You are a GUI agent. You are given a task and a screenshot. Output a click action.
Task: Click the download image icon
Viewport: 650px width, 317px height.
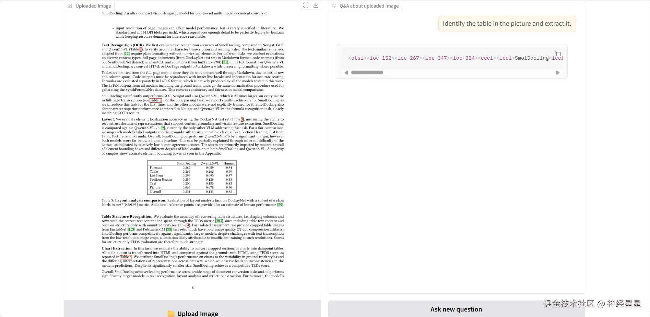click(316, 5)
